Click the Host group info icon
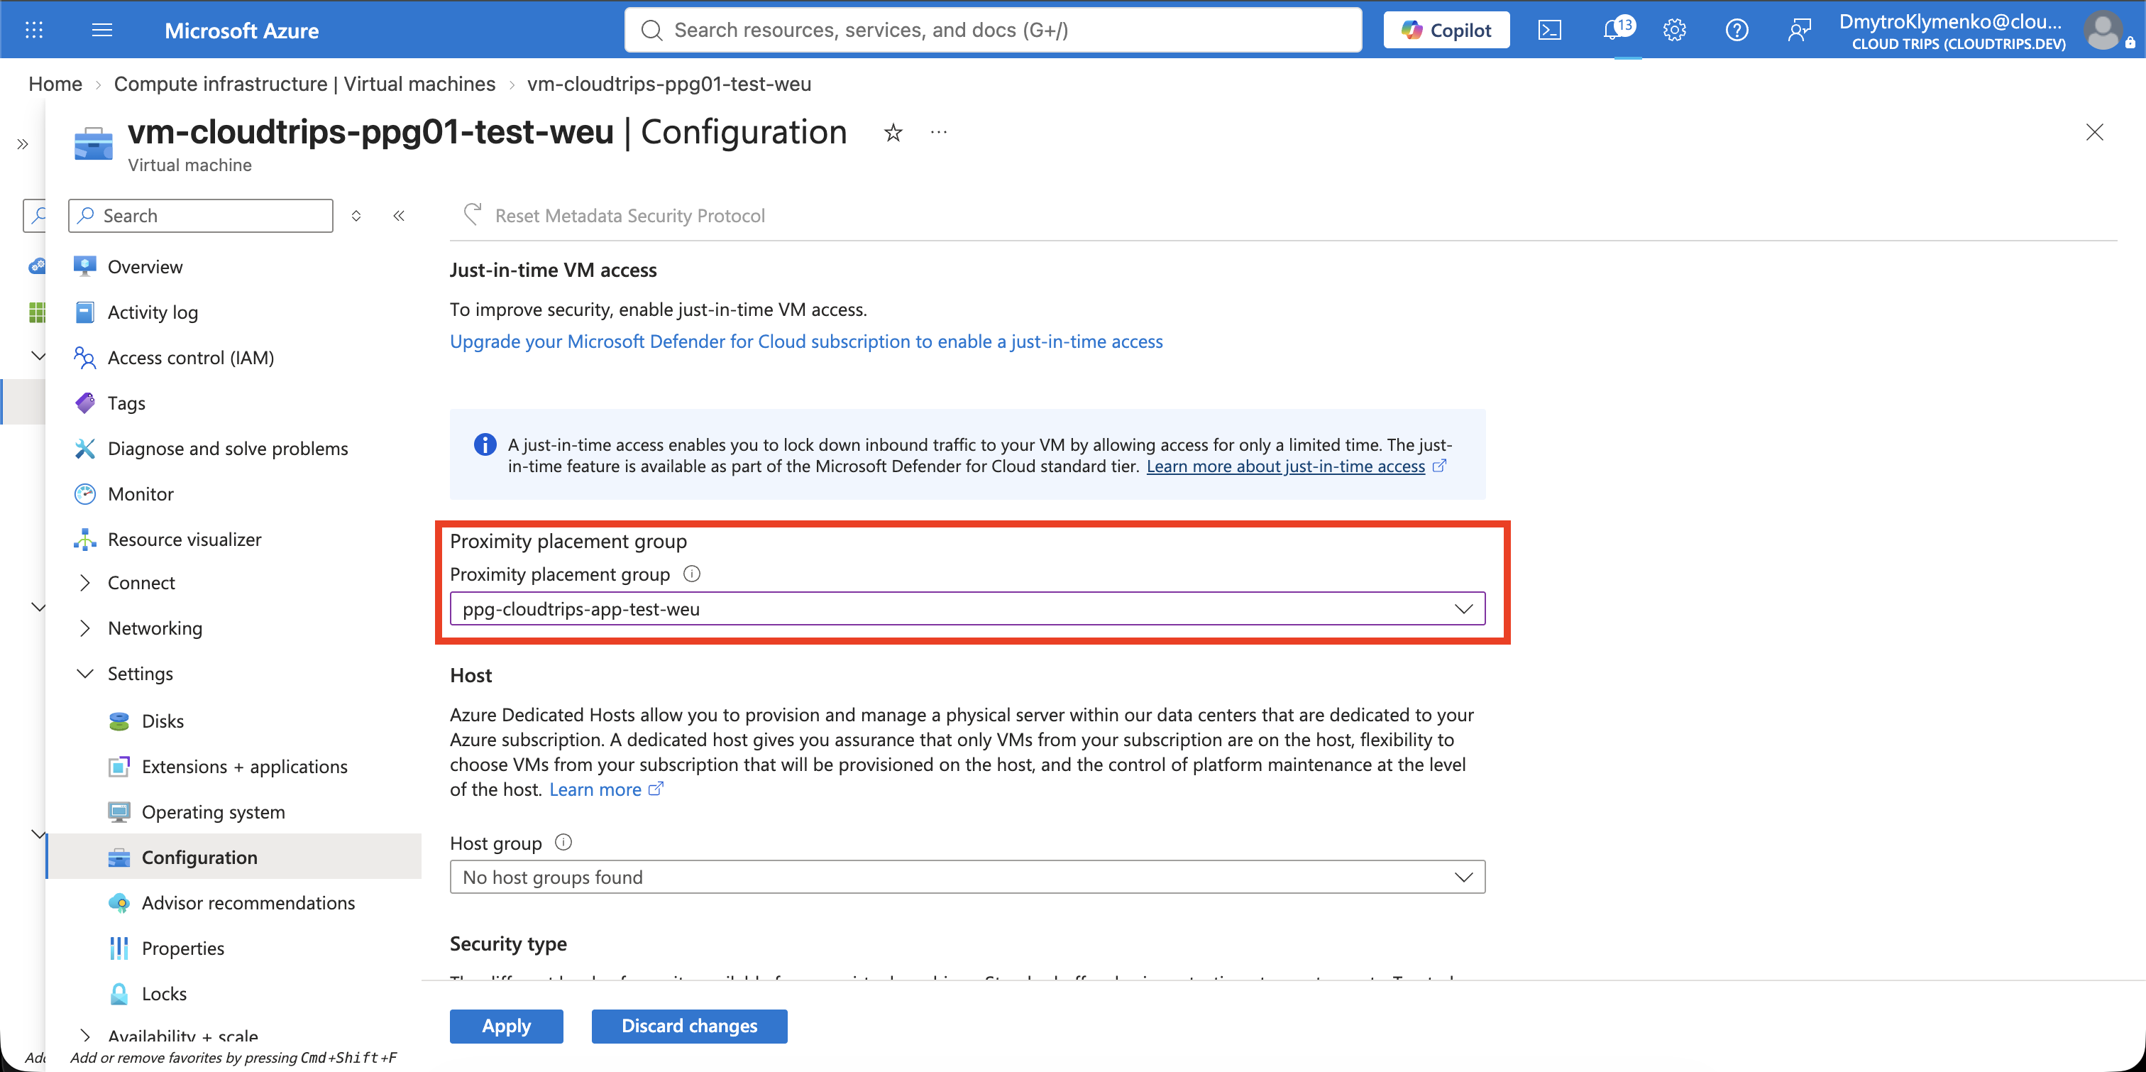Viewport: 2146px width, 1072px height. tap(563, 842)
